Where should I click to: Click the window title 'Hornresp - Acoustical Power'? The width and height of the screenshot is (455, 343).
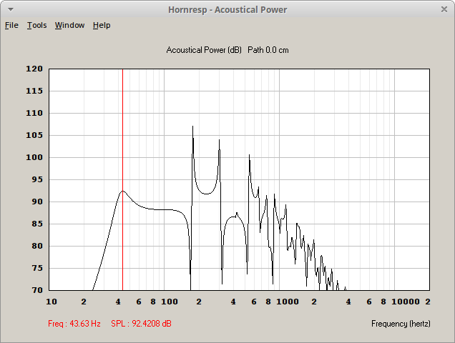[x=227, y=9]
